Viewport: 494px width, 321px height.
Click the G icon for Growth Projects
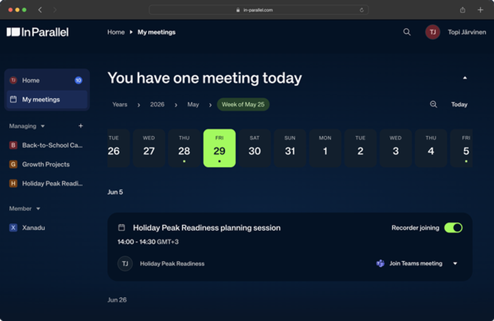coord(13,164)
